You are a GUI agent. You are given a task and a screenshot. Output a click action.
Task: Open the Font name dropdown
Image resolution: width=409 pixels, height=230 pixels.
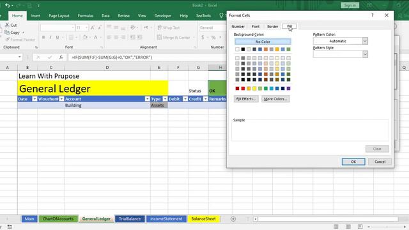[x=73, y=27]
